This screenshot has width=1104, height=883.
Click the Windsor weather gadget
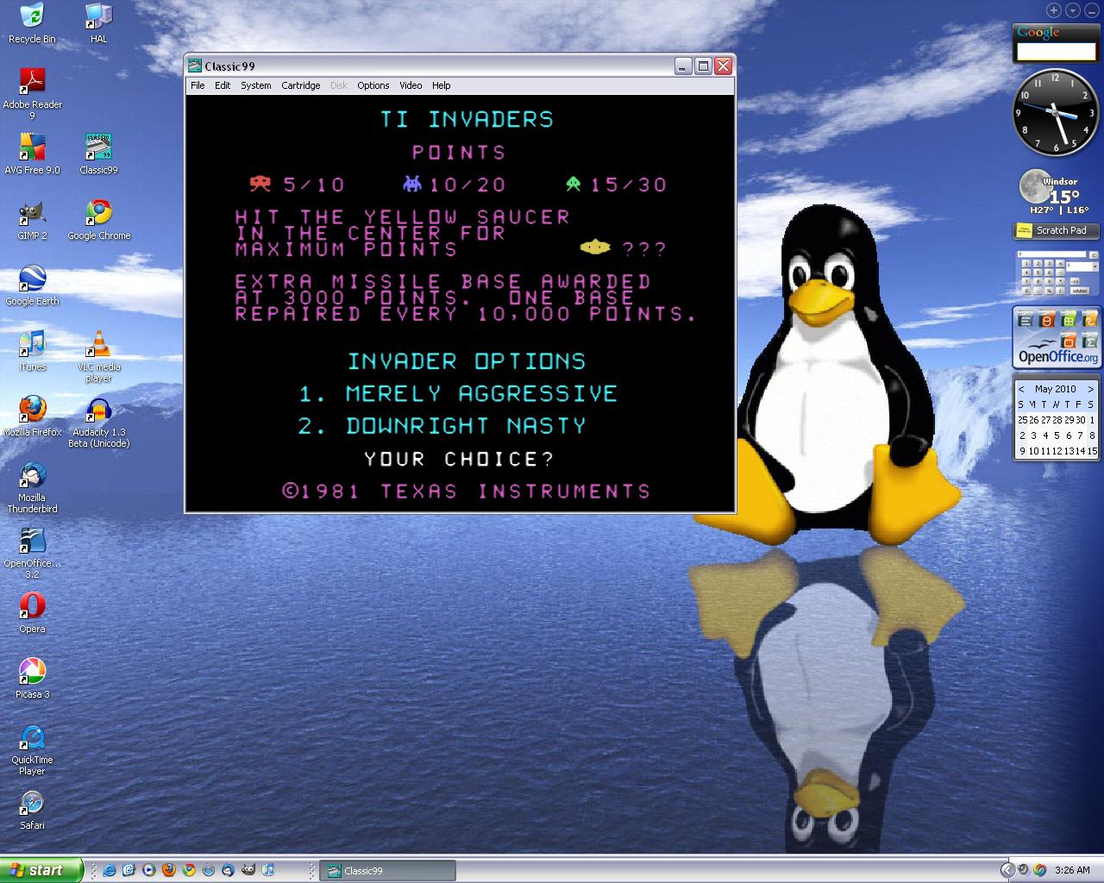(x=1056, y=192)
